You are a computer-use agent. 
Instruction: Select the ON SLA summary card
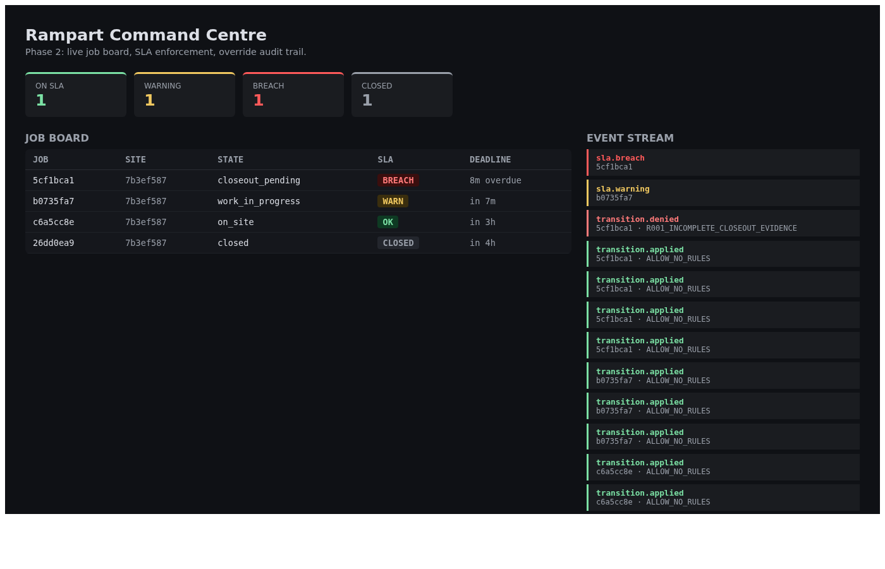click(x=76, y=95)
